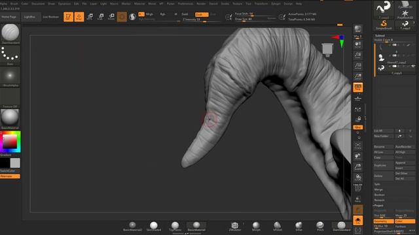
Task: Open the Transform menu
Action: [261, 4]
